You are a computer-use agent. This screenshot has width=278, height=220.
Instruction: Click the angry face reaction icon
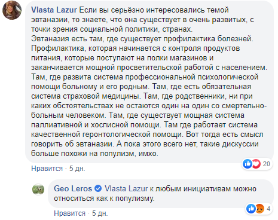click(260, 209)
